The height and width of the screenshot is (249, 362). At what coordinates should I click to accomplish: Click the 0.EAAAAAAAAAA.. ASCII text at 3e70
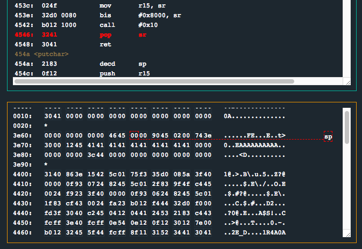[x=254, y=145]
